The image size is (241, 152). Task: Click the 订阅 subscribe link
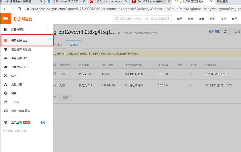[42, 122]
